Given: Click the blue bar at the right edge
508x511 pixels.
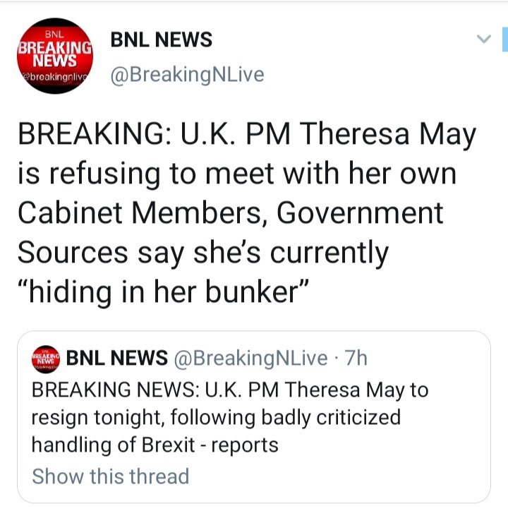Looking at the screenshot, I should (x=504, y=39).
